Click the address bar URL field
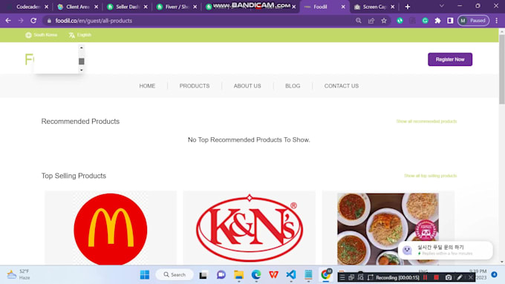The image size is (505, 284). point(200,21)
